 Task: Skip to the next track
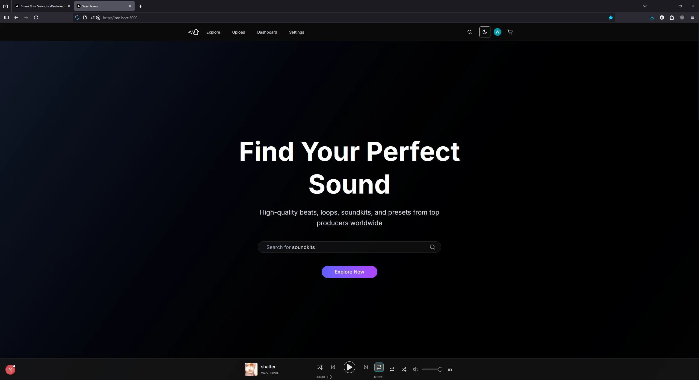pos(366,367)
